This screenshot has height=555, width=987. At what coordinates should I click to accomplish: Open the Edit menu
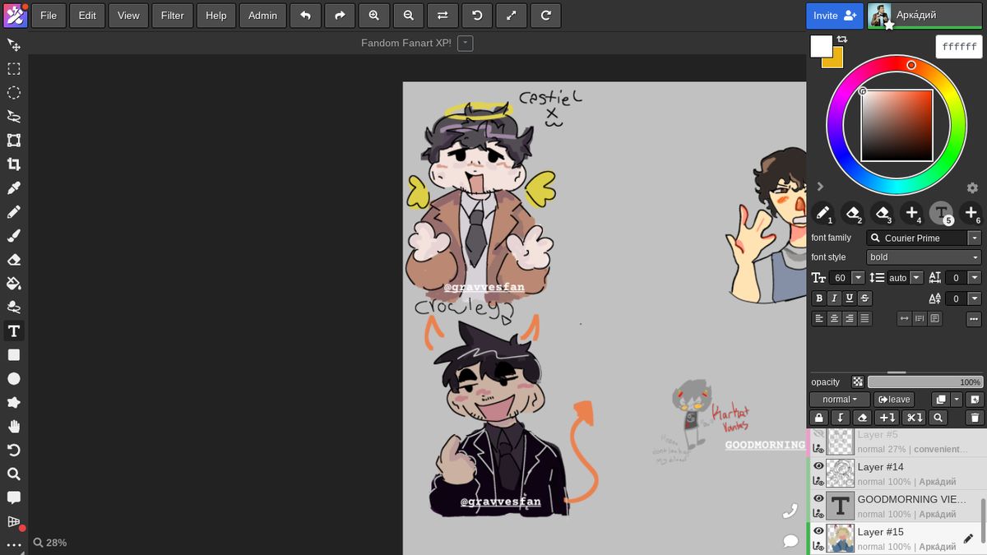87,15
